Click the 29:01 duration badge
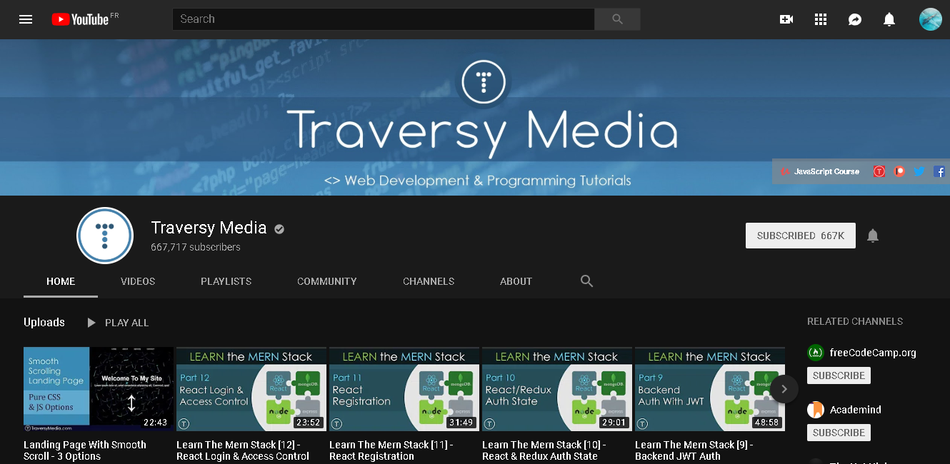This screenshot has width=950, height=464. pos(614,423)
